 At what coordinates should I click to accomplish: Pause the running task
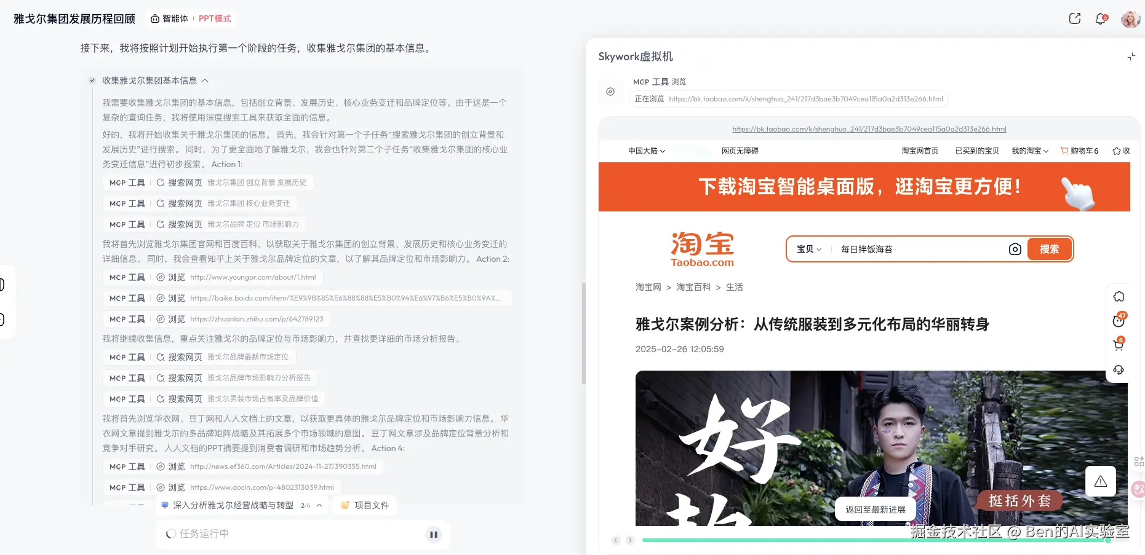coord(434,535)
